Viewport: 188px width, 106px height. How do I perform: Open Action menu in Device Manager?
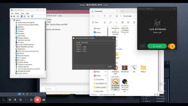[x=17, y=14]
